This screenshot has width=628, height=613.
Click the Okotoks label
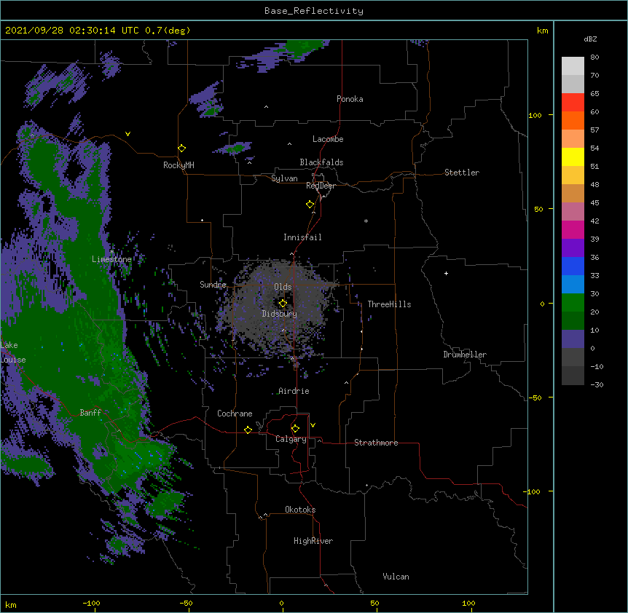300,510
